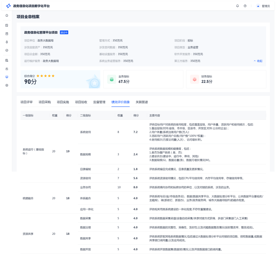Click the five-star rating beside 综合得分
The width and height of the screenshot is (276, 262).
coord(45,76)
